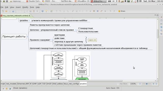Click the lightbulb Brainstorming toolbar icon

click(x=46, y=11)
